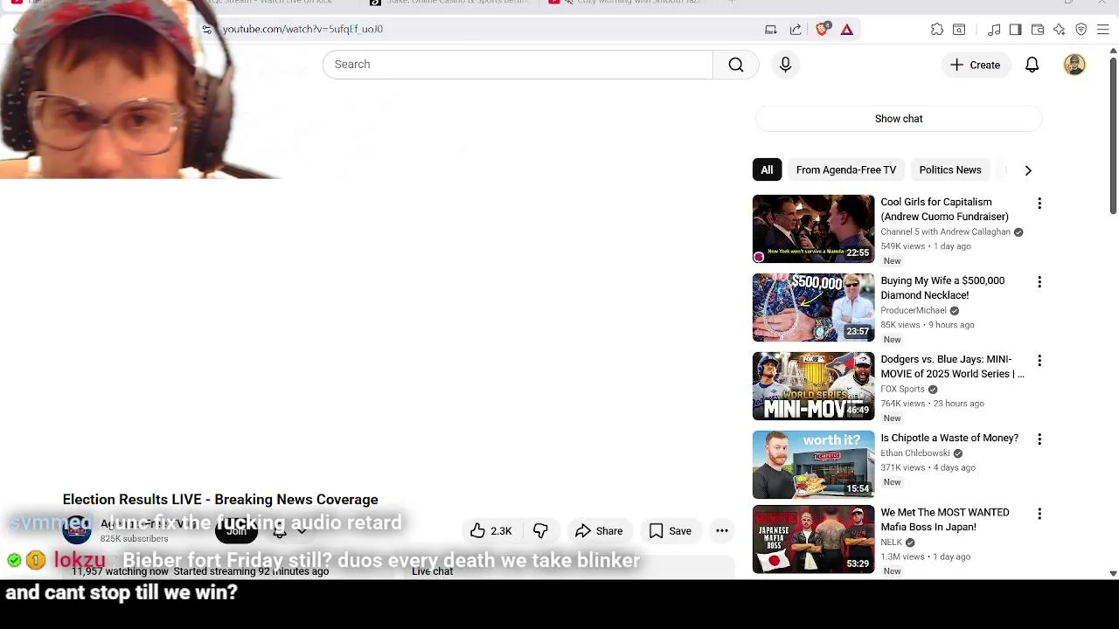Click the install app icon in address bar
Screen dimensions: 1119x629
pos(771,29)
